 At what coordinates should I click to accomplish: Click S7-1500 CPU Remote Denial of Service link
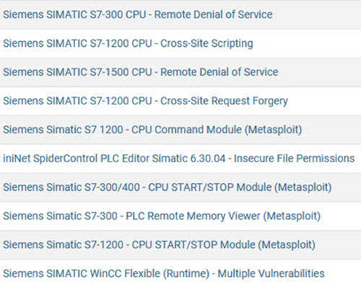pyautogui.click(x=141, y=72)
